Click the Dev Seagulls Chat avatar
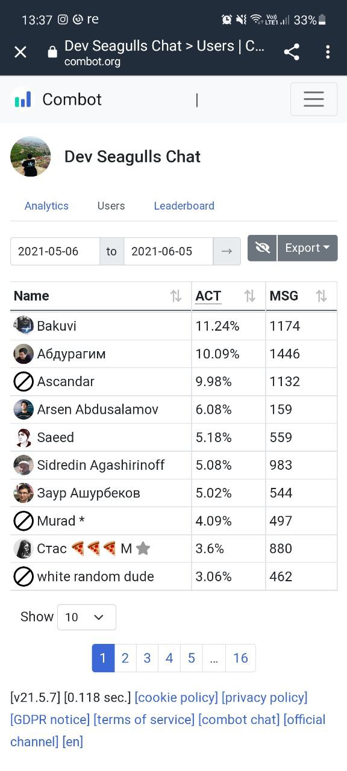The height and width of the screenshot is (771, 347). coord(30,156)
